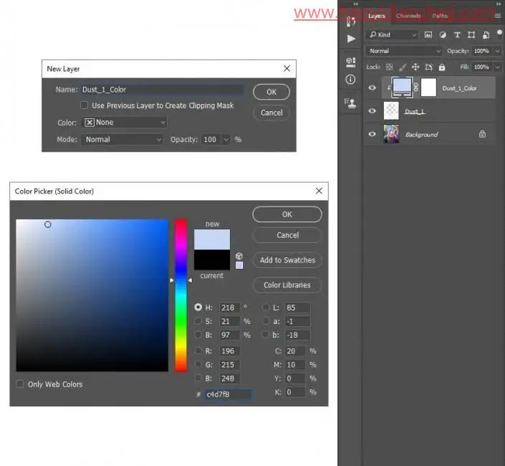Click the hex color field c4d7f8
The height and width of the screenshot is (466, 505).
coord(228,394)
